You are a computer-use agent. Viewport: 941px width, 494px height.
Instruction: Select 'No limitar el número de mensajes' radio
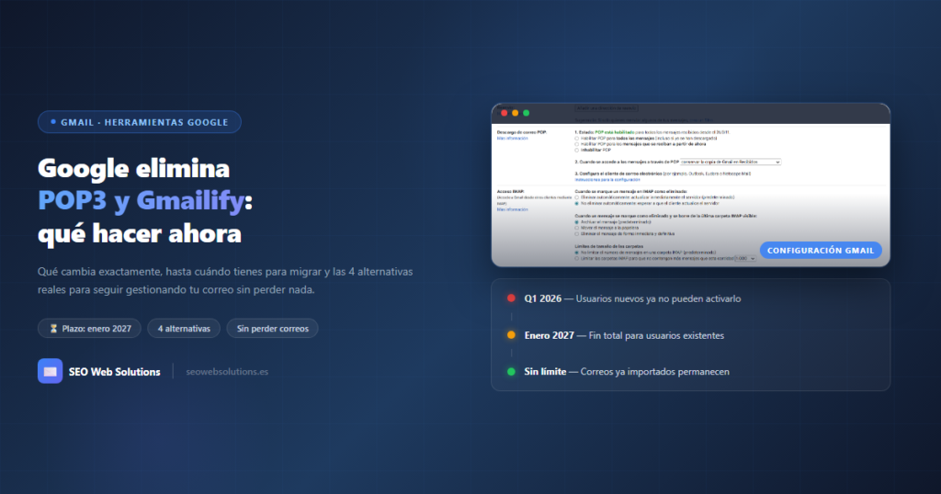(577, 253)
